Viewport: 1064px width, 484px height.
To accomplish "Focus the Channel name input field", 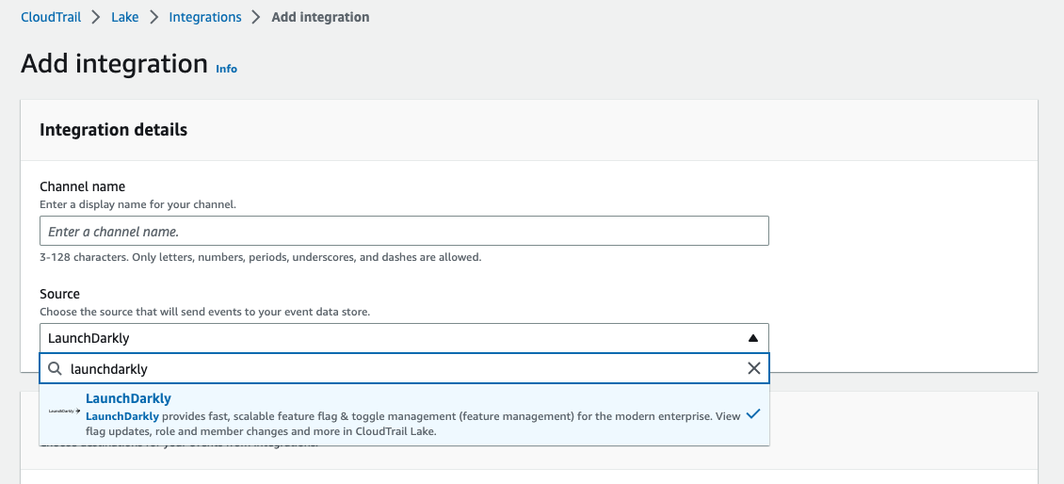I will [x=404, y=231].
